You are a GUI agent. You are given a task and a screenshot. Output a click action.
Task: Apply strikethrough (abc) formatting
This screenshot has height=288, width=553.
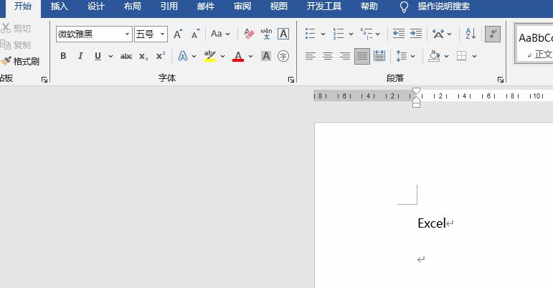tap(126, 56)
